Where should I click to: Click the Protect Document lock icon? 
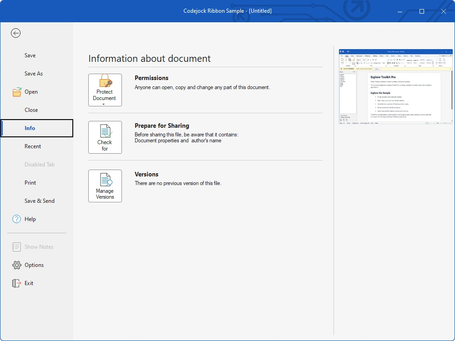106,81
